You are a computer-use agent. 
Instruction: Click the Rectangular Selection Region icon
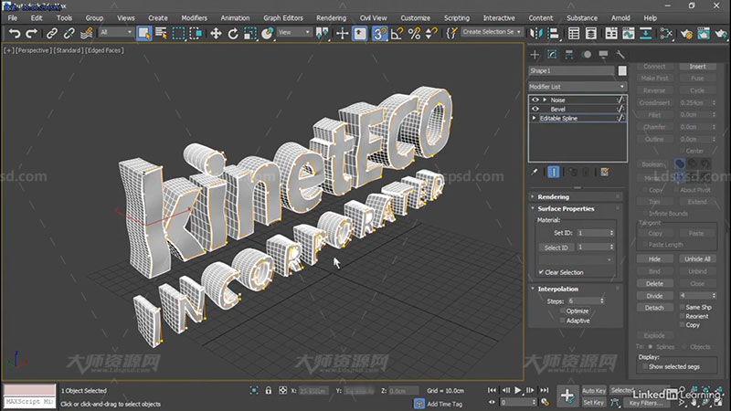click(178, 33)
